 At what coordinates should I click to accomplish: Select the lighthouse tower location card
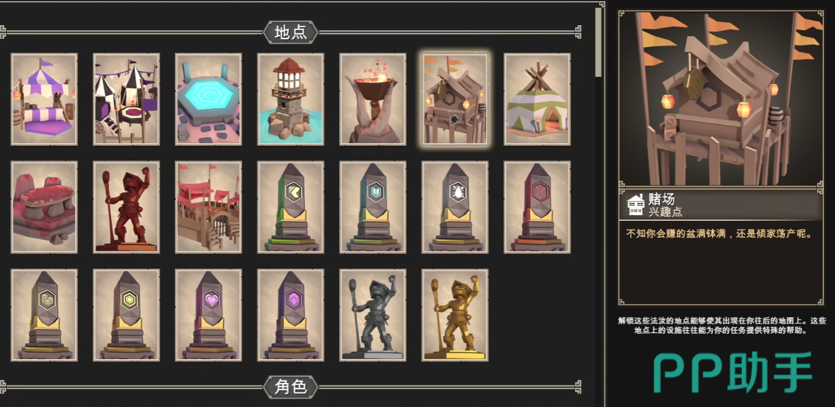point(291,99)
